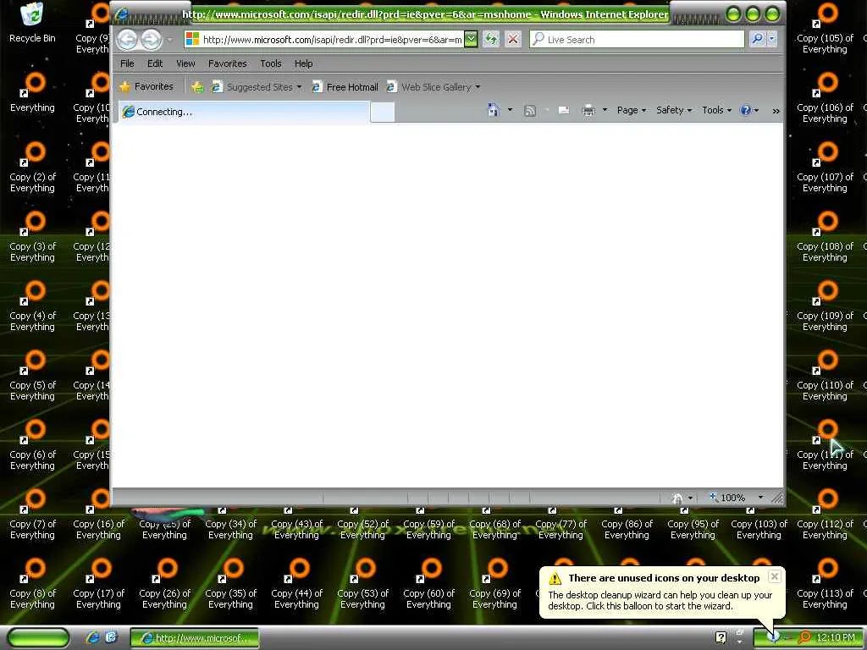
Task: Open the Page dropdown menu
Action: point(631,110)
